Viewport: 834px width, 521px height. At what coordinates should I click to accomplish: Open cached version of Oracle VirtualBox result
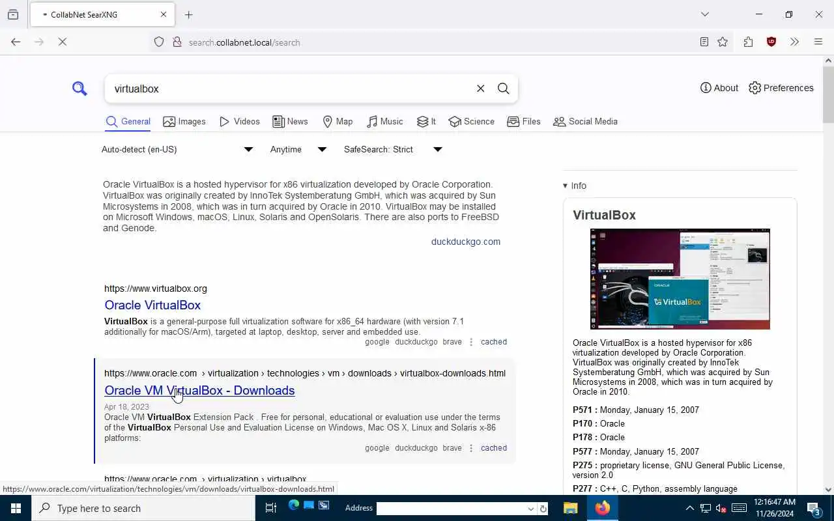coord(494,342)
